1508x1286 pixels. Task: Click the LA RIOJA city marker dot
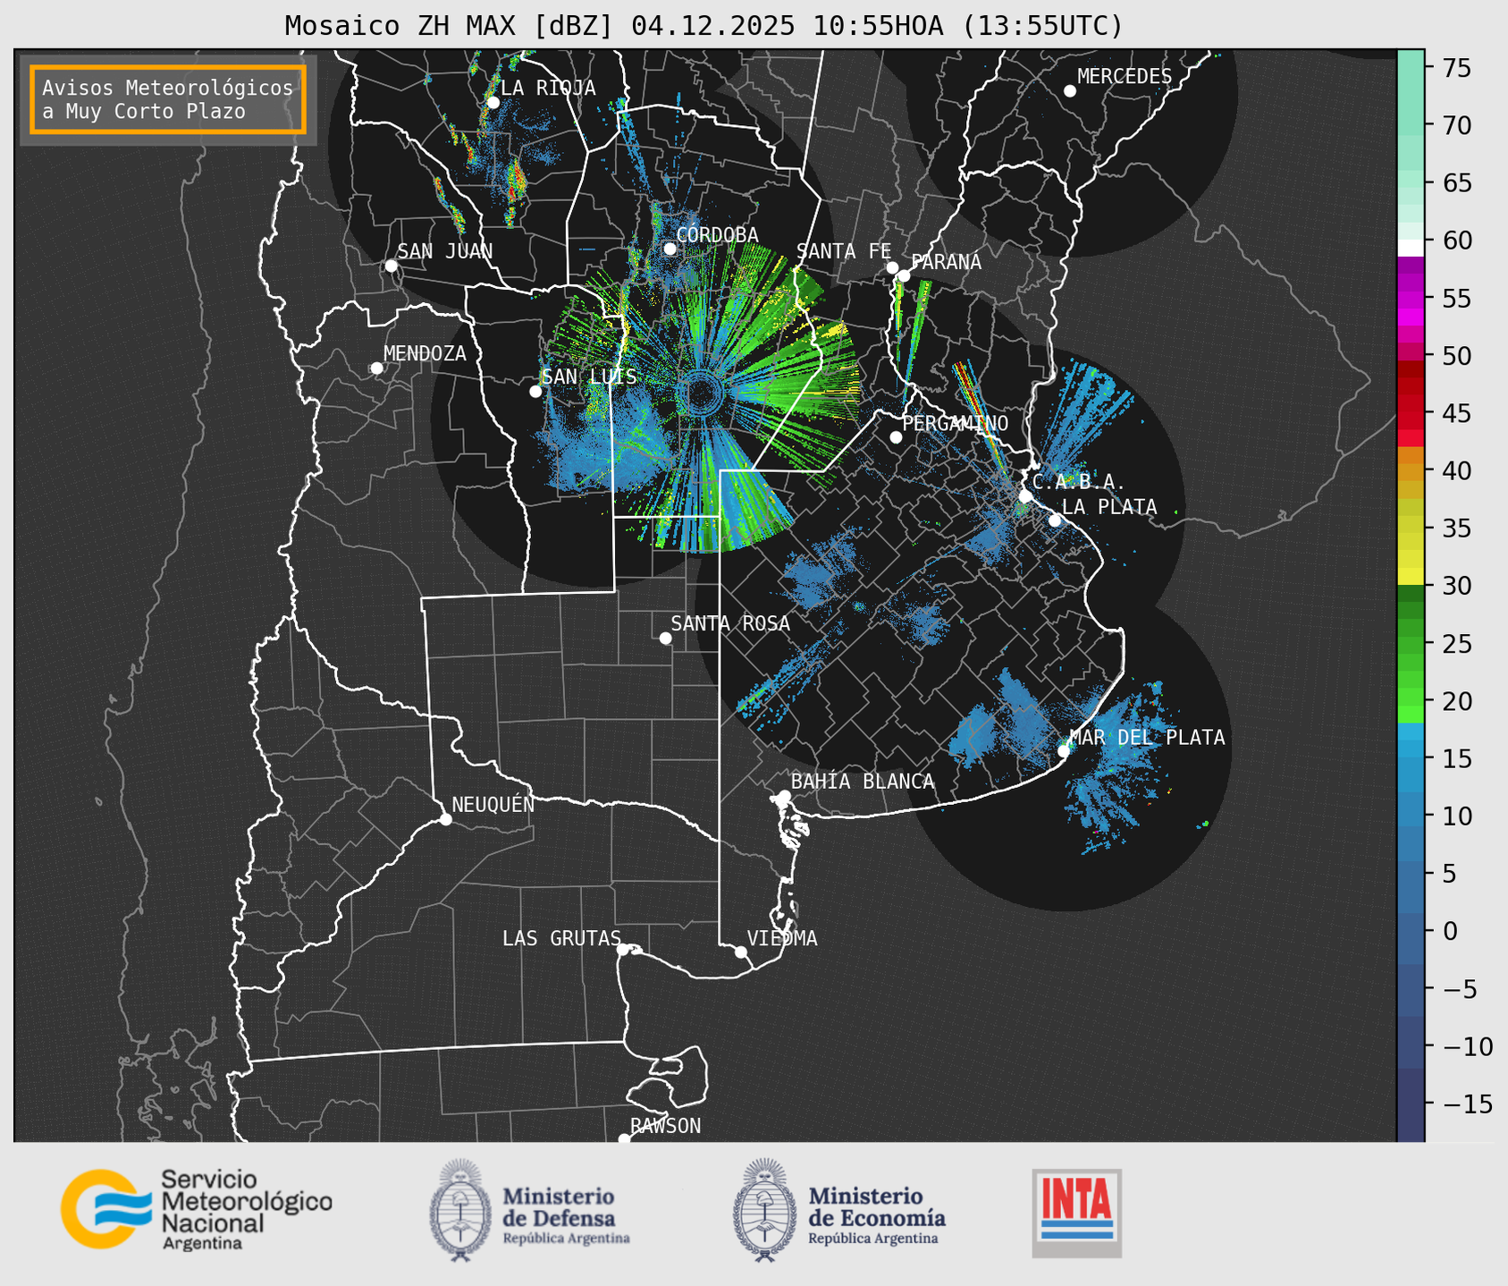click(x=493, y=103)
